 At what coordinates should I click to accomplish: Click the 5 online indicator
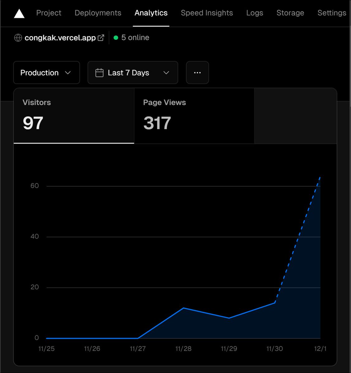click(131, 38)
